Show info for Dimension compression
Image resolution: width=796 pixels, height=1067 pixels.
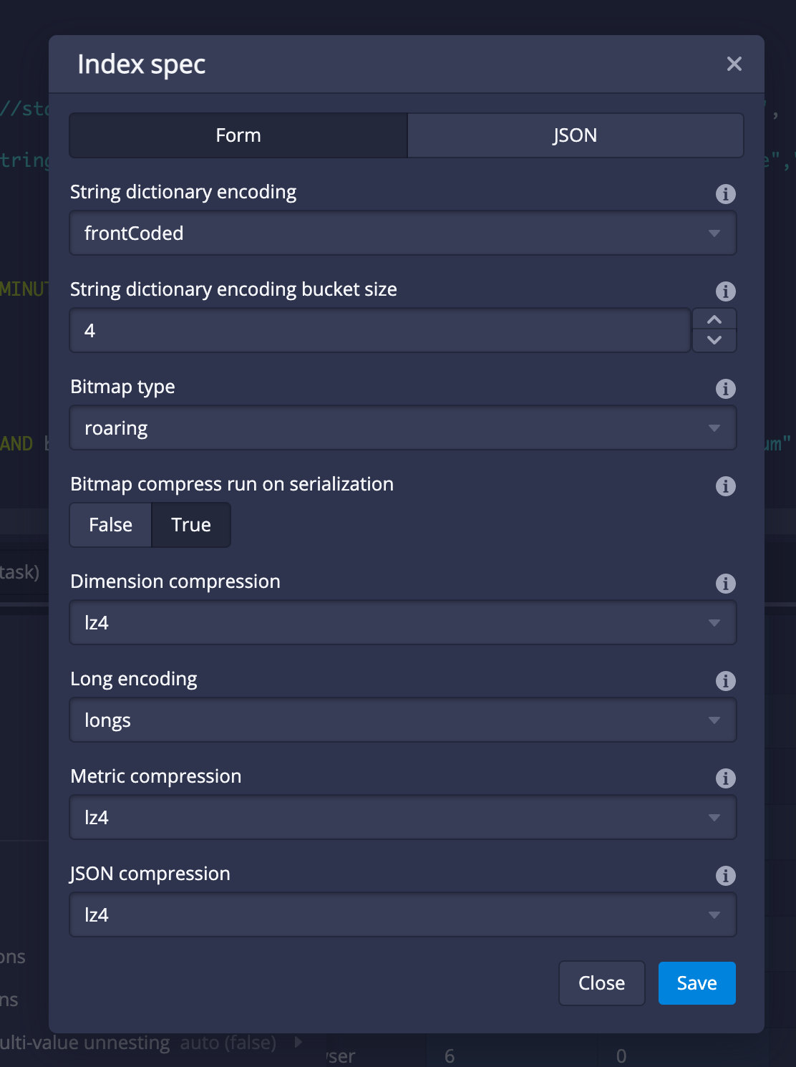(x=725, y=584)
